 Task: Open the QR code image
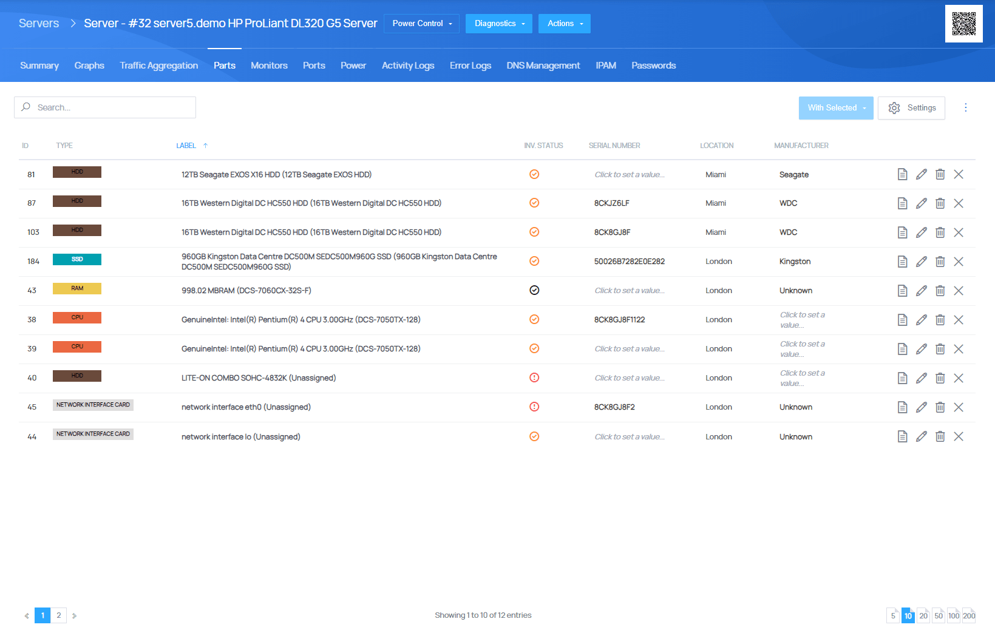point(964,24)
